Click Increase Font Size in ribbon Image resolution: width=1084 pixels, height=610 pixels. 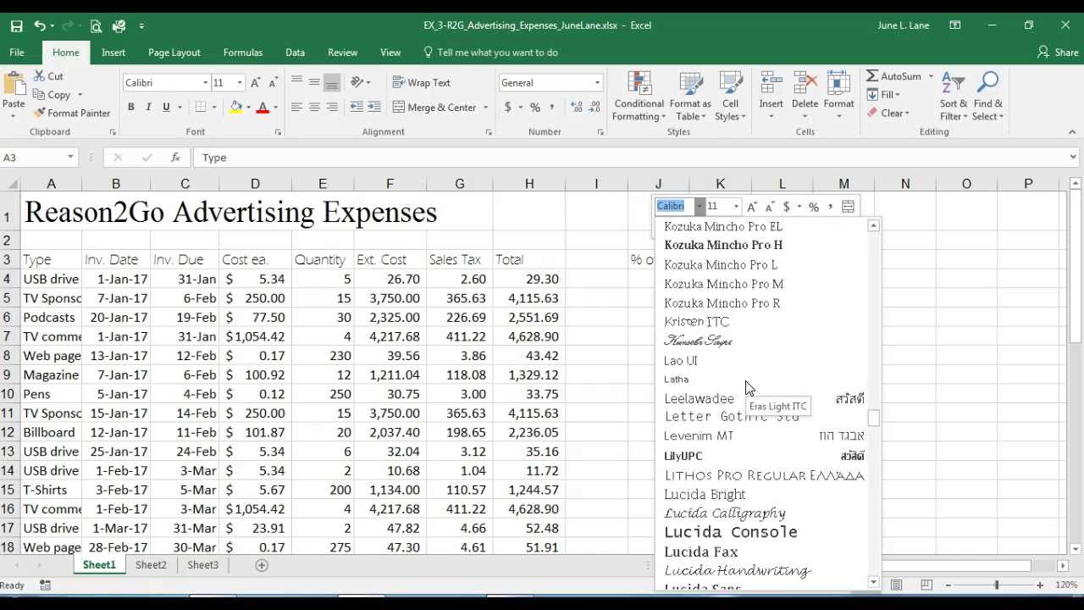(256, 83)
